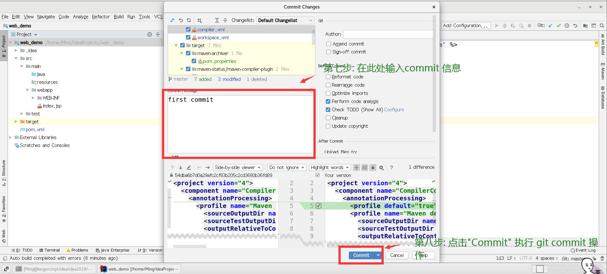Toggle collapse unchanged fragments icon

click(x=356, y=167)
